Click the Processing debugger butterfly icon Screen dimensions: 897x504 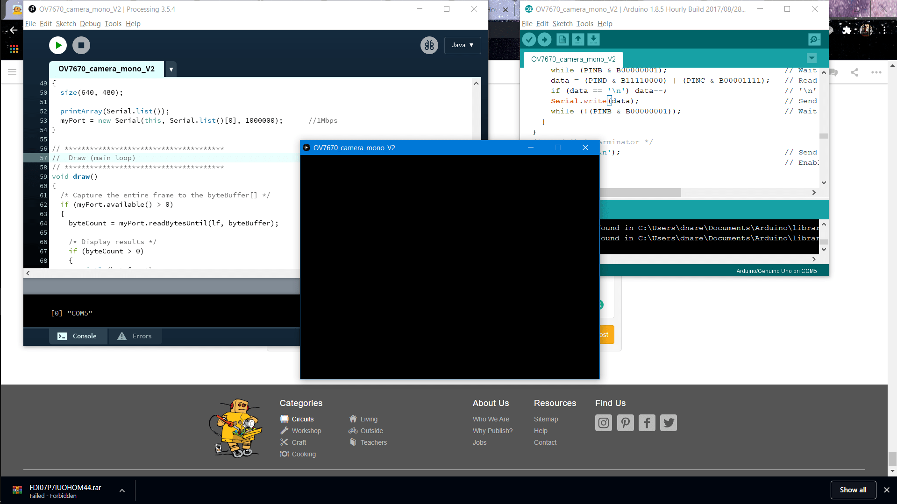[x=429, y=45]
